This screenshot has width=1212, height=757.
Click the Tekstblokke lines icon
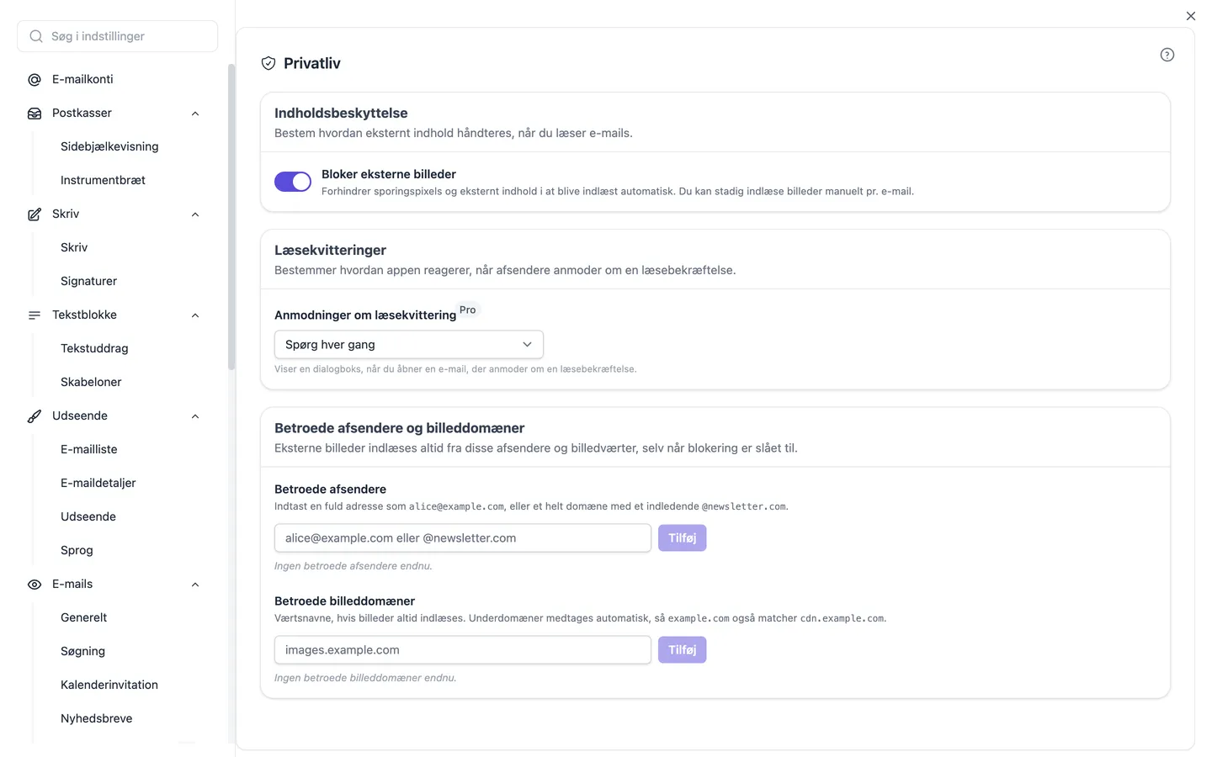pos(35,315)
